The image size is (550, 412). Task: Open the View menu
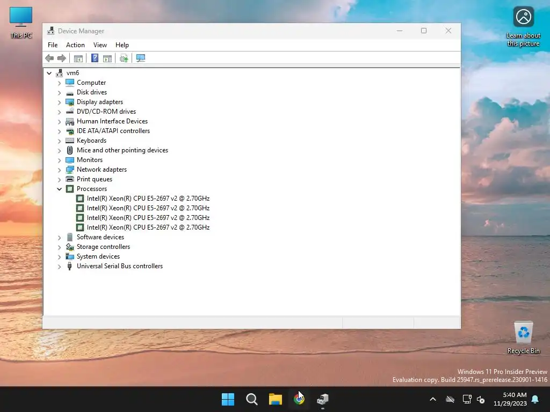pyautogui.click(x=100, y=45)
